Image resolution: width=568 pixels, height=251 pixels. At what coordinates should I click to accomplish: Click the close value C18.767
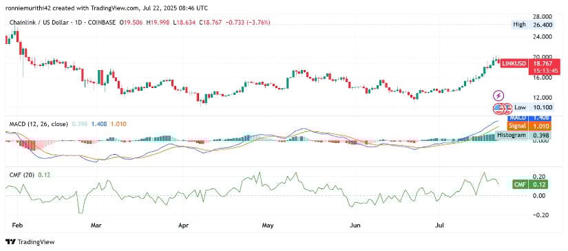click(x=211, y=23)
